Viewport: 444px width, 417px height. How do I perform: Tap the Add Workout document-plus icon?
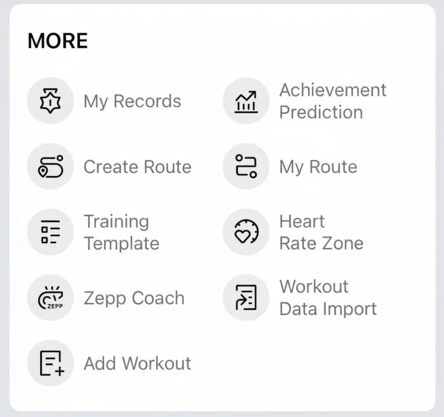(x=50, y=363)
